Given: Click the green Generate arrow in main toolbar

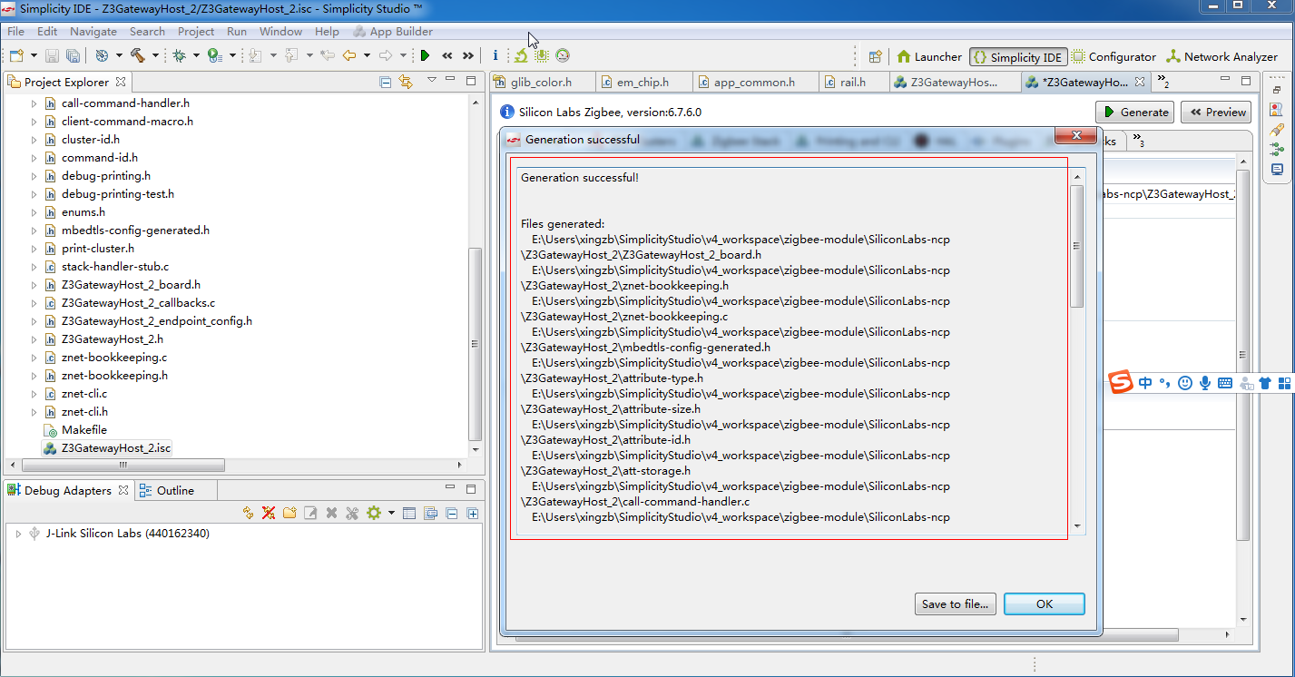Looking at the screenshot, I should (x=425, y=55).
